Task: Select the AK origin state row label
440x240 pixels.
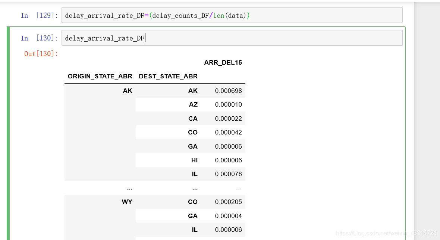Action: click(128, 91)
